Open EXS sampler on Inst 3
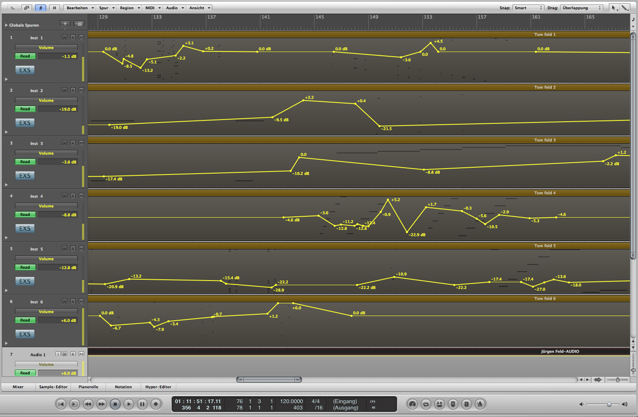Viewport: 638px width, 417px height. click(x=25, y=176)
